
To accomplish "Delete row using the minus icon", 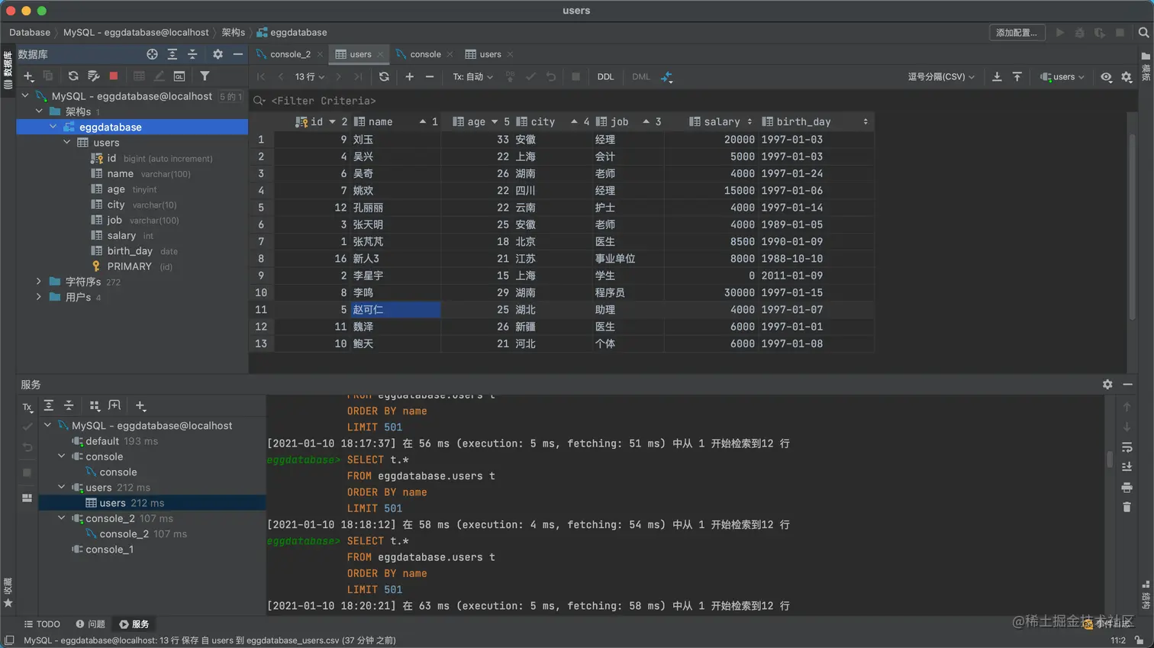I will pos(430,77).
